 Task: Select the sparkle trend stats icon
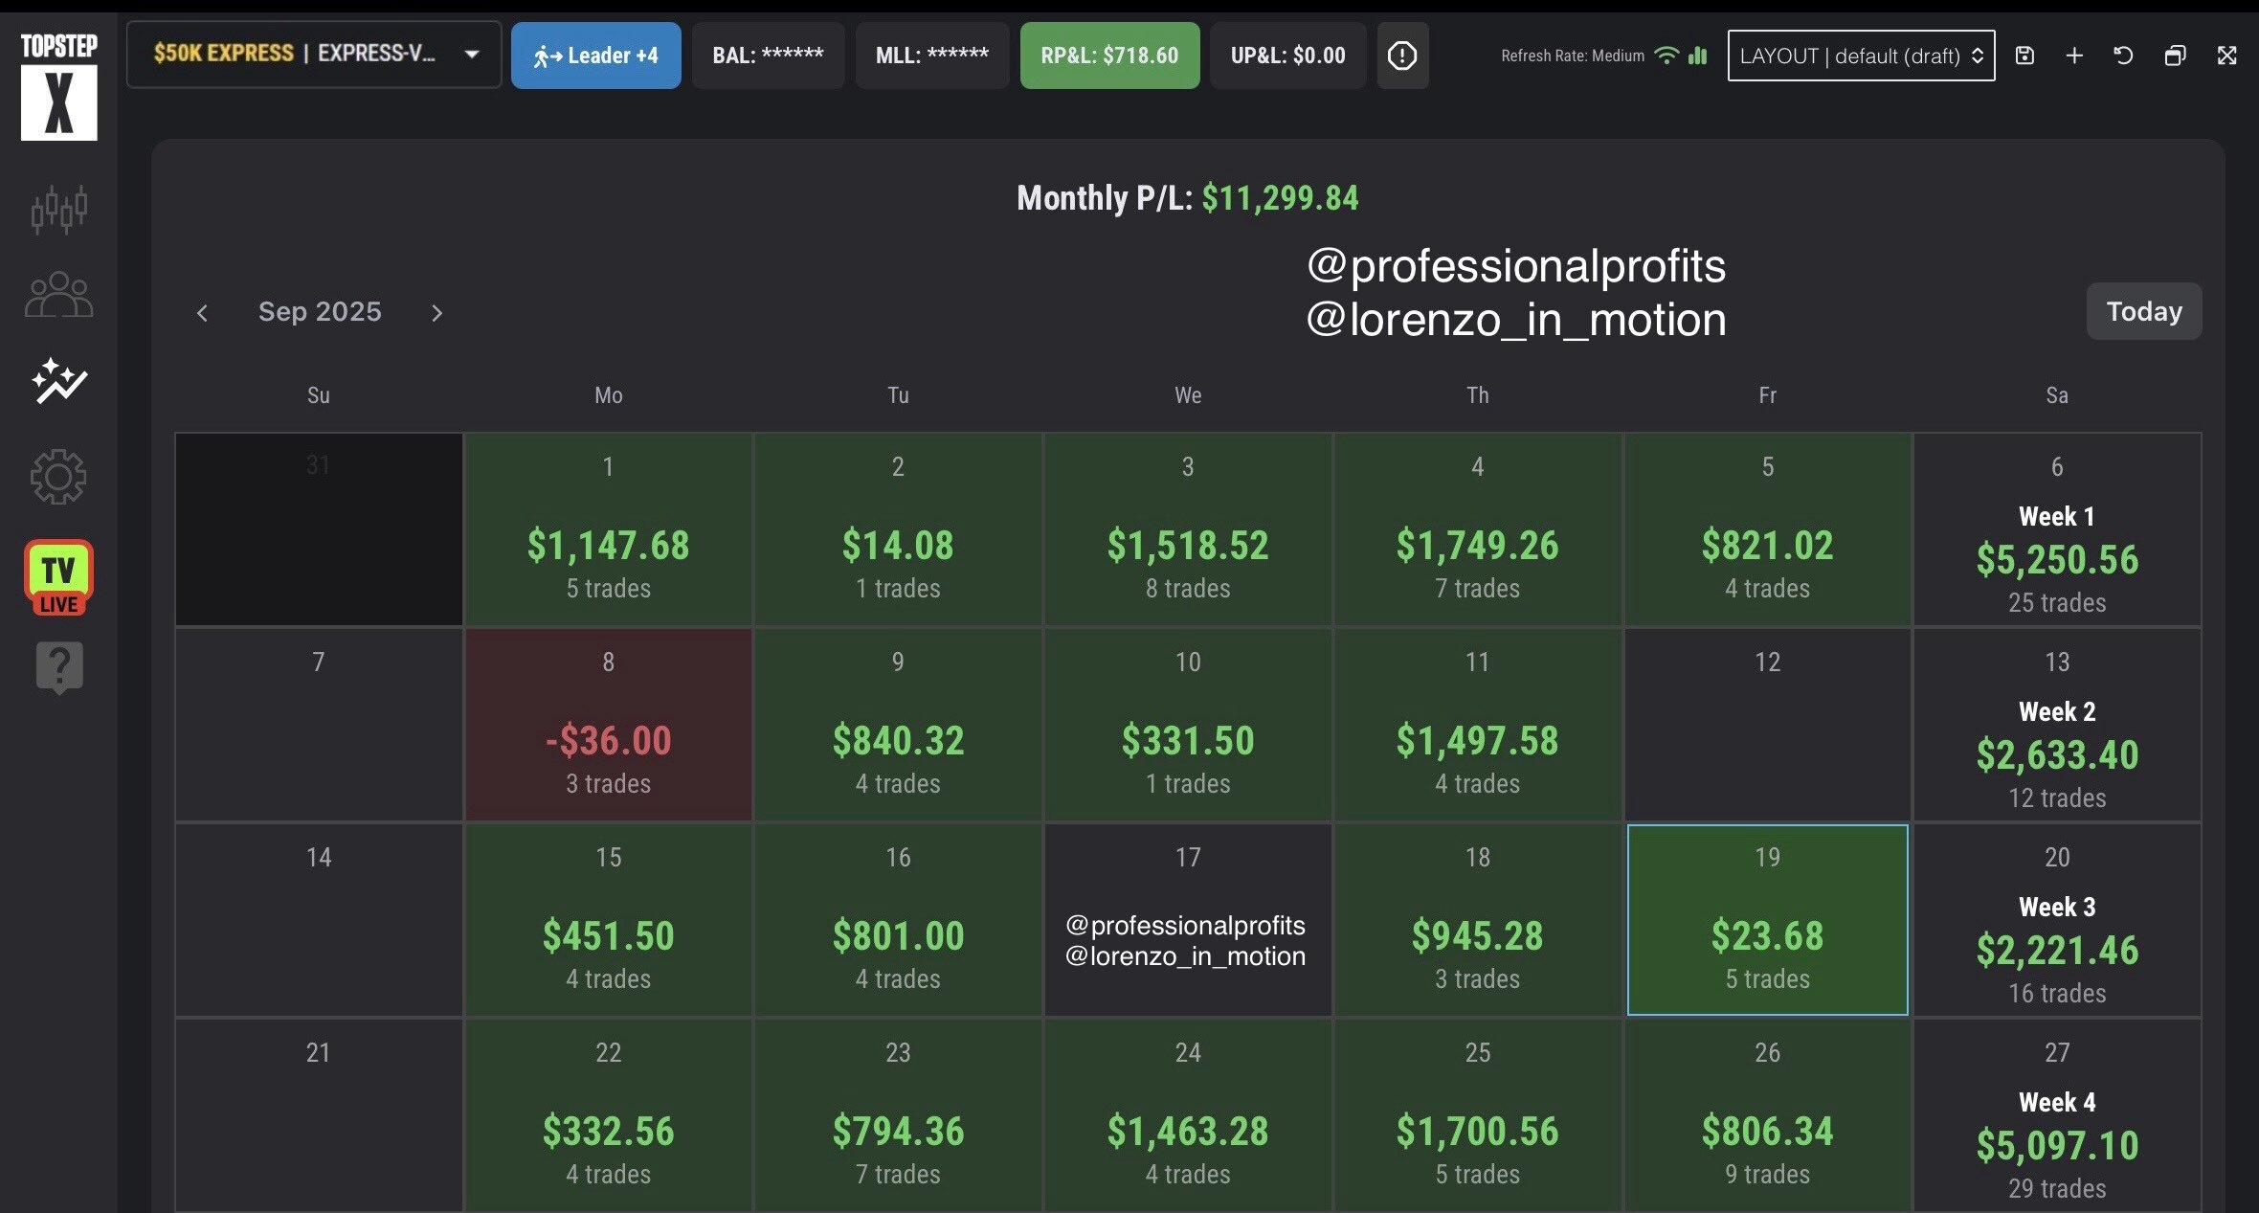[x=58, y=382]
